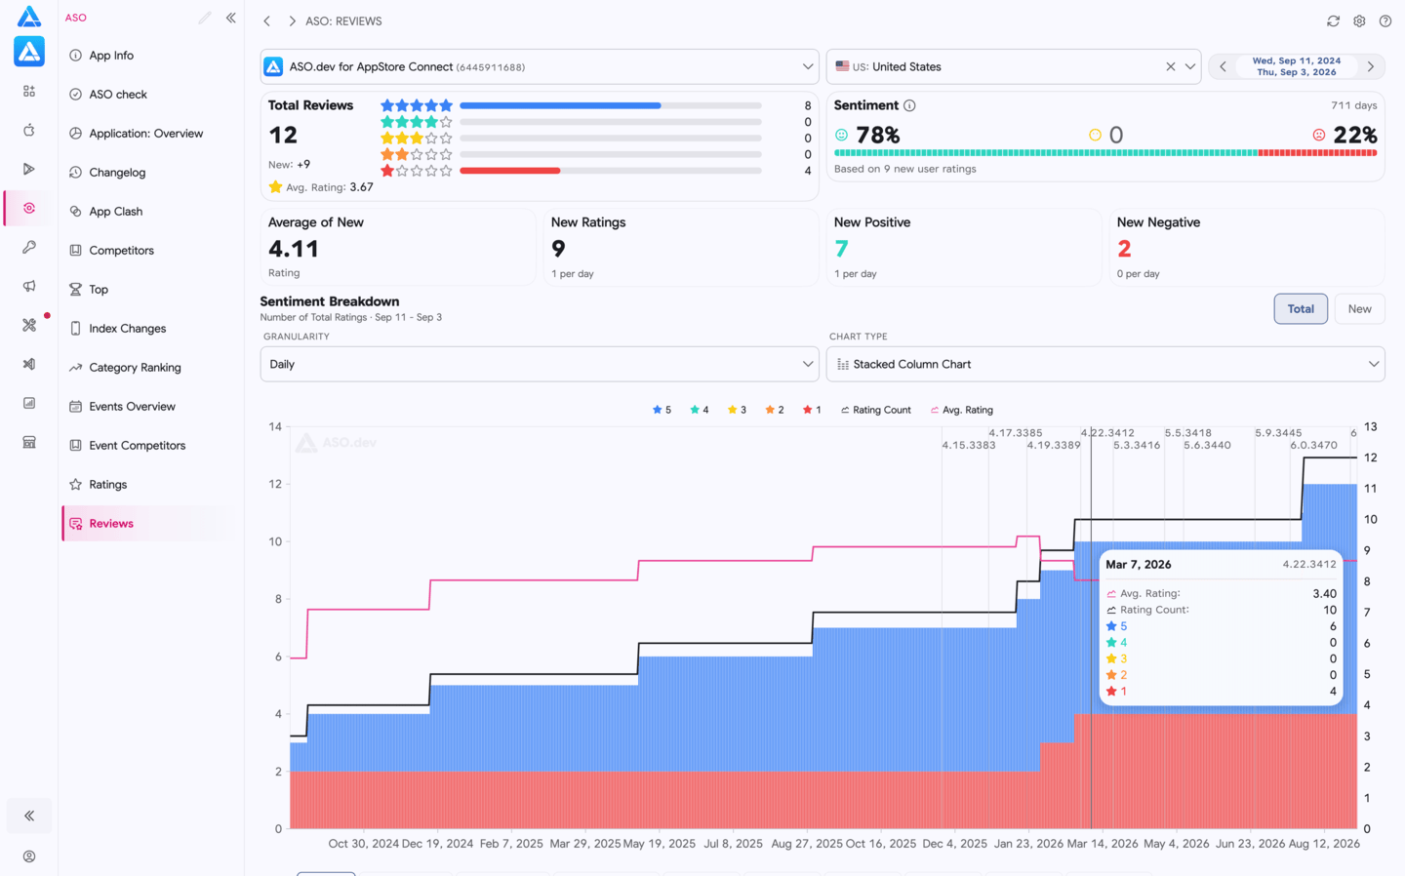Click the New Negative card value 2
1405x876 pixels.
click(1124, 249)
